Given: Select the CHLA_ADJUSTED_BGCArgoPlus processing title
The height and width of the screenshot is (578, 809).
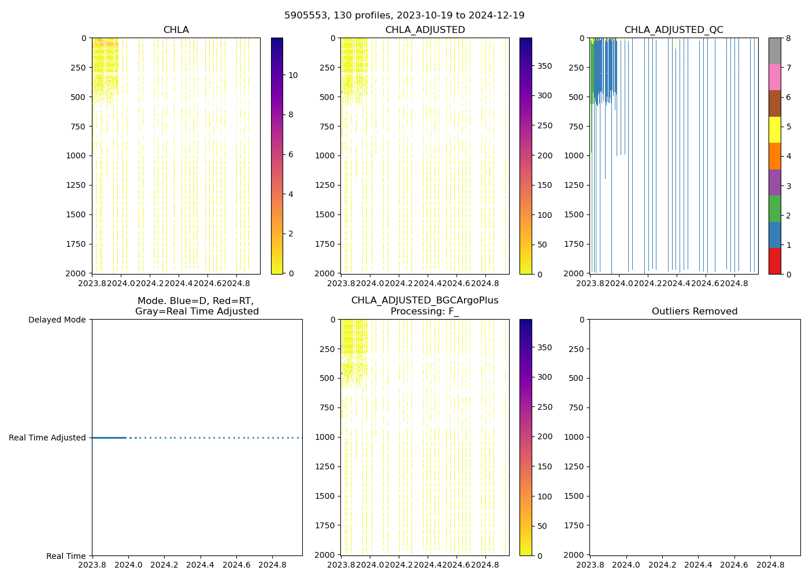Looking at the screenshot, I should 425,306.
